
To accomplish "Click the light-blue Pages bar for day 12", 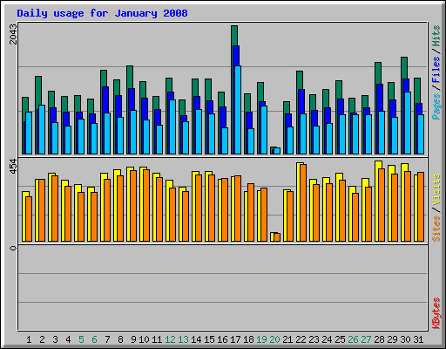I will (172, 127).
